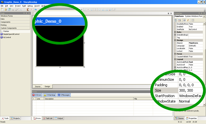Toggle the 0 Warnings filter button

coord(50,95)
